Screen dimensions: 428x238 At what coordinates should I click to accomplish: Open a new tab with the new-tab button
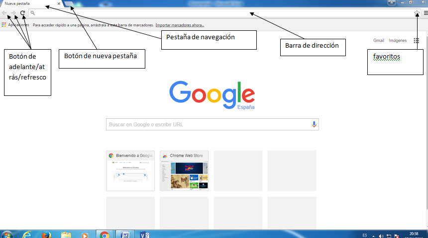69,3
